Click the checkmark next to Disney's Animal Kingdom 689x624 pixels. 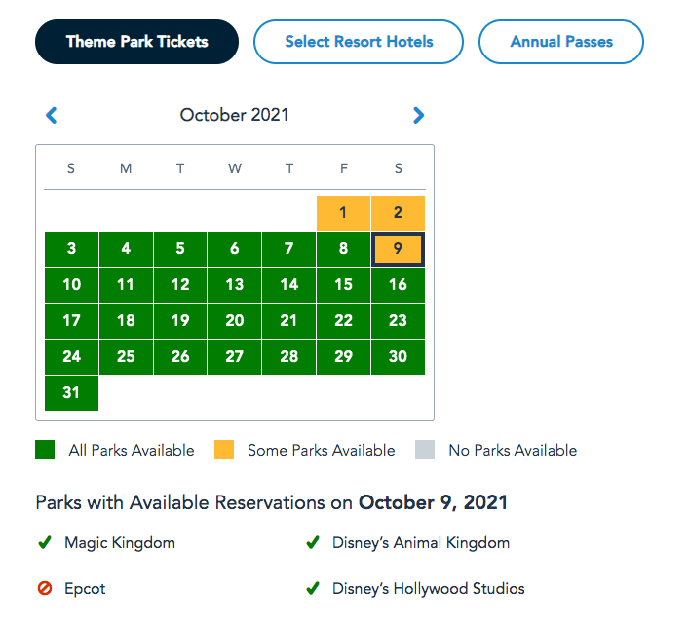pyautogui.click(x=313, y=542)
